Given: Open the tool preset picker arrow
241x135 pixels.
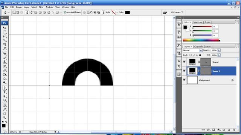Looking at the screenshot, I should coord(9,12).
